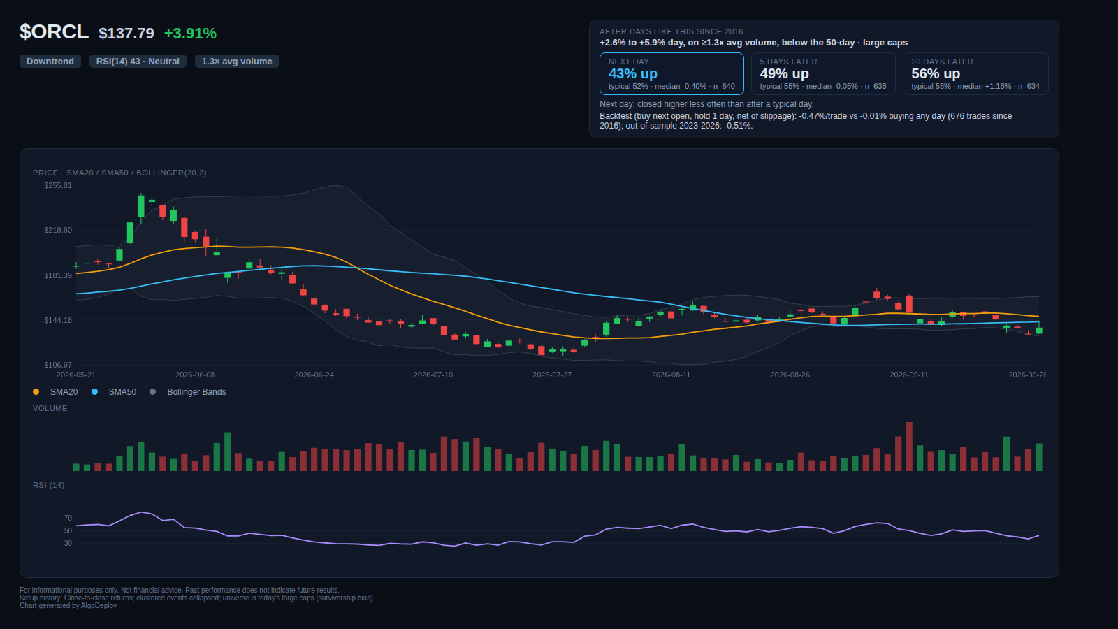This screenshot has height=629, width=1118.
Task: Click the RSI(14) 43 · Neutral badge
Action: [x=138, y=62]
